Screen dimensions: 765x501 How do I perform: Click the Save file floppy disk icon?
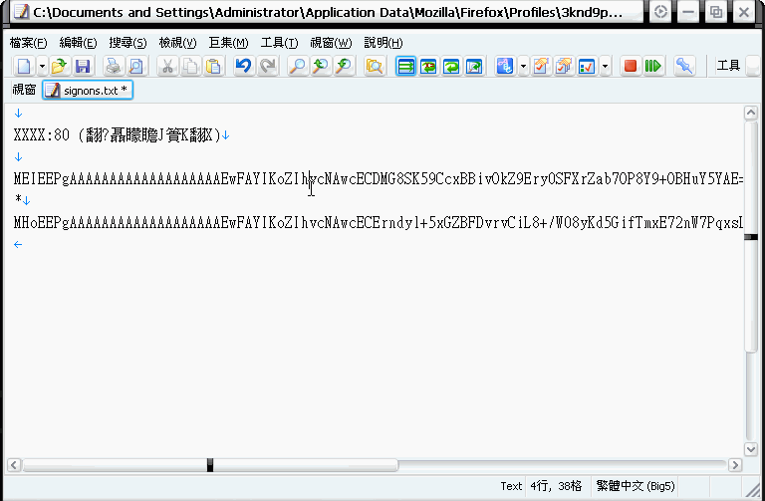[83, 66]
